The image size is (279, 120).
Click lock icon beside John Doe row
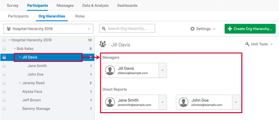[x=4, y=74]
